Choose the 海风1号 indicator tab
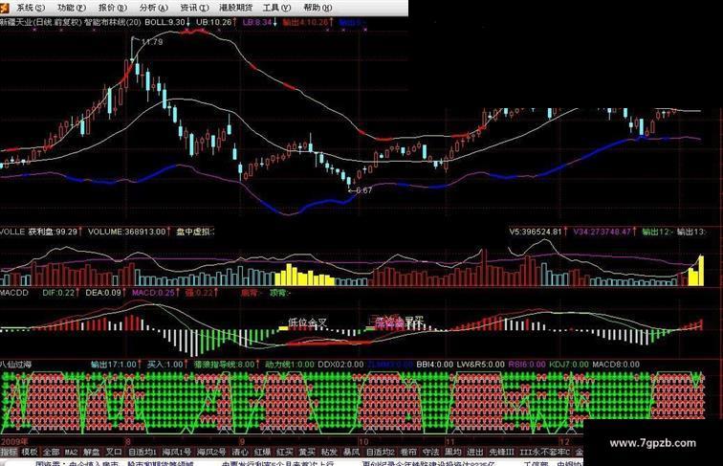Image resolution: width=723 pixels, height=466 pixels. click(177, 453)
